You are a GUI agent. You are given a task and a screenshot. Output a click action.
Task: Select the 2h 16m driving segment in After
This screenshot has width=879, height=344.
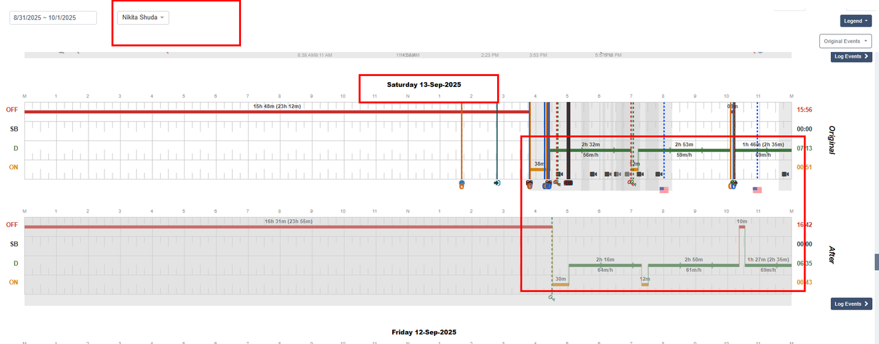tap(604, 265)
